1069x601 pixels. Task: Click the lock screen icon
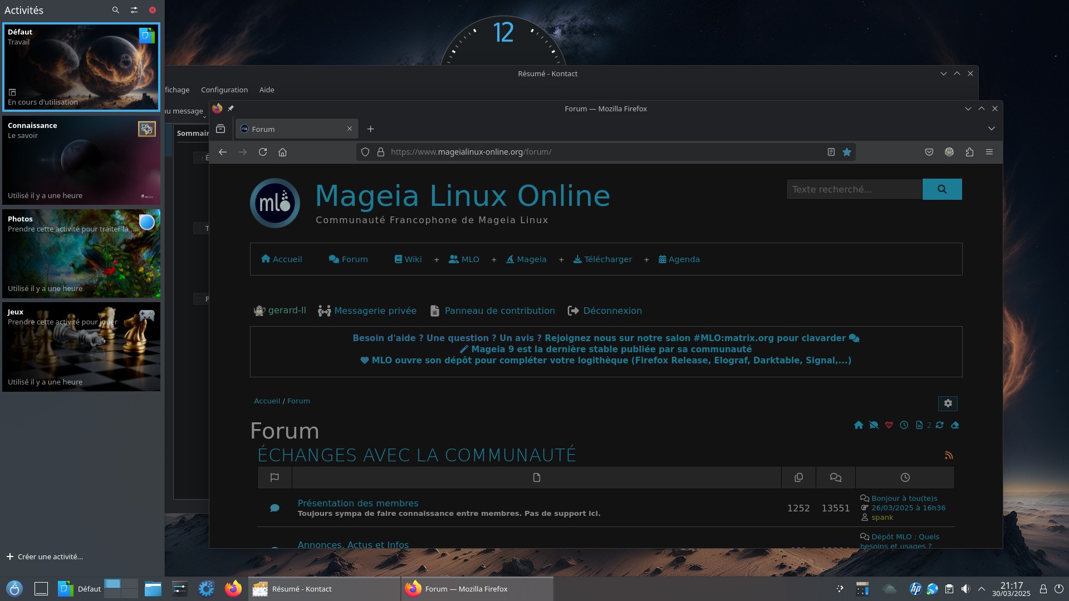(x=1043, y=589)
